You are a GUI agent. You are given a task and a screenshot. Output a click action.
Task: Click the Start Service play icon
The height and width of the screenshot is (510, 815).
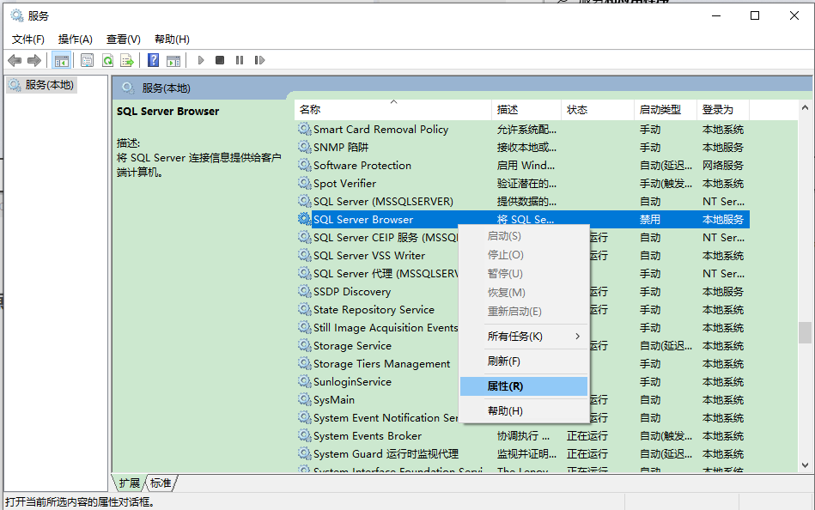pyautogui.click(x=201, y=60)
